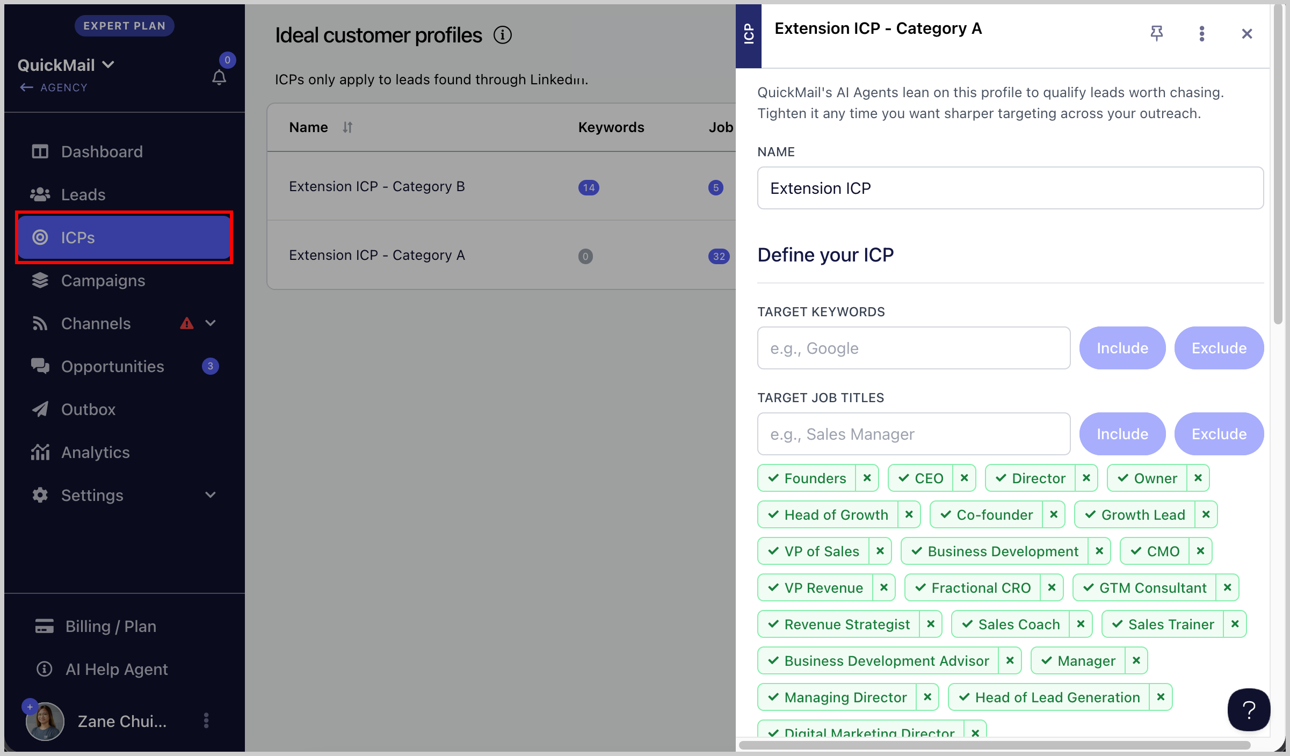Click the target keywords input field
This screenshot has width=1290, height=756.
914,348
